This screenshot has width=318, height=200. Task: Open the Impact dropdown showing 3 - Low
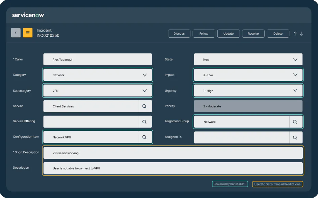click(248, 75)
